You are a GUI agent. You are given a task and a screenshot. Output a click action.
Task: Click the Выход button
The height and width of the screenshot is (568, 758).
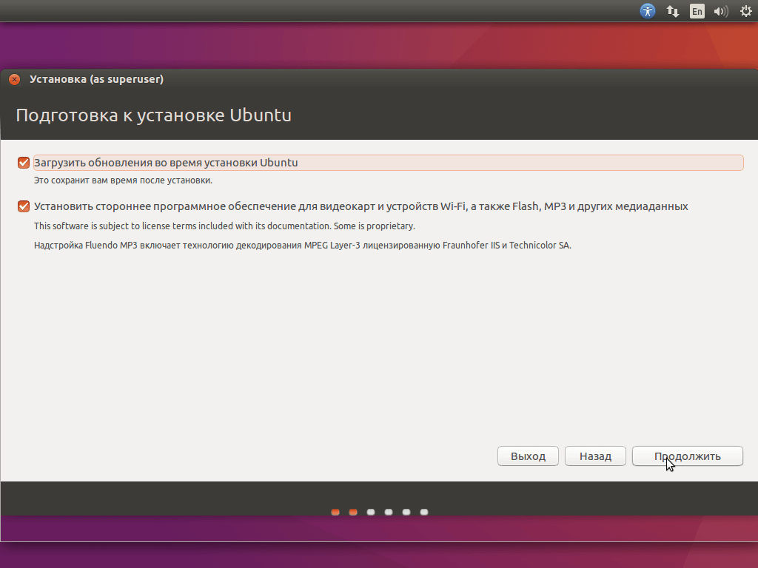[x=528, y=456]
